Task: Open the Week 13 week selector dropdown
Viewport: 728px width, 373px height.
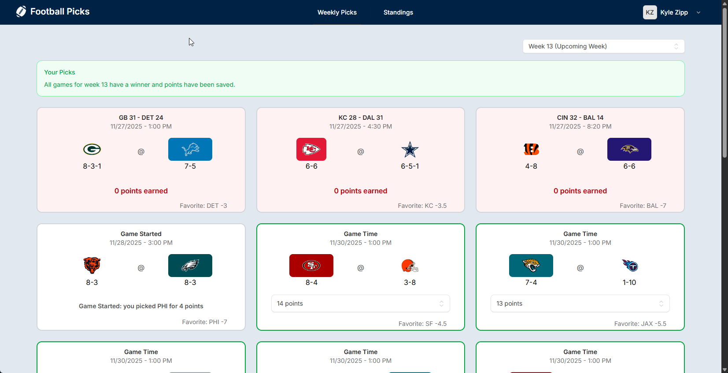Action: click(x=603, y=46)
